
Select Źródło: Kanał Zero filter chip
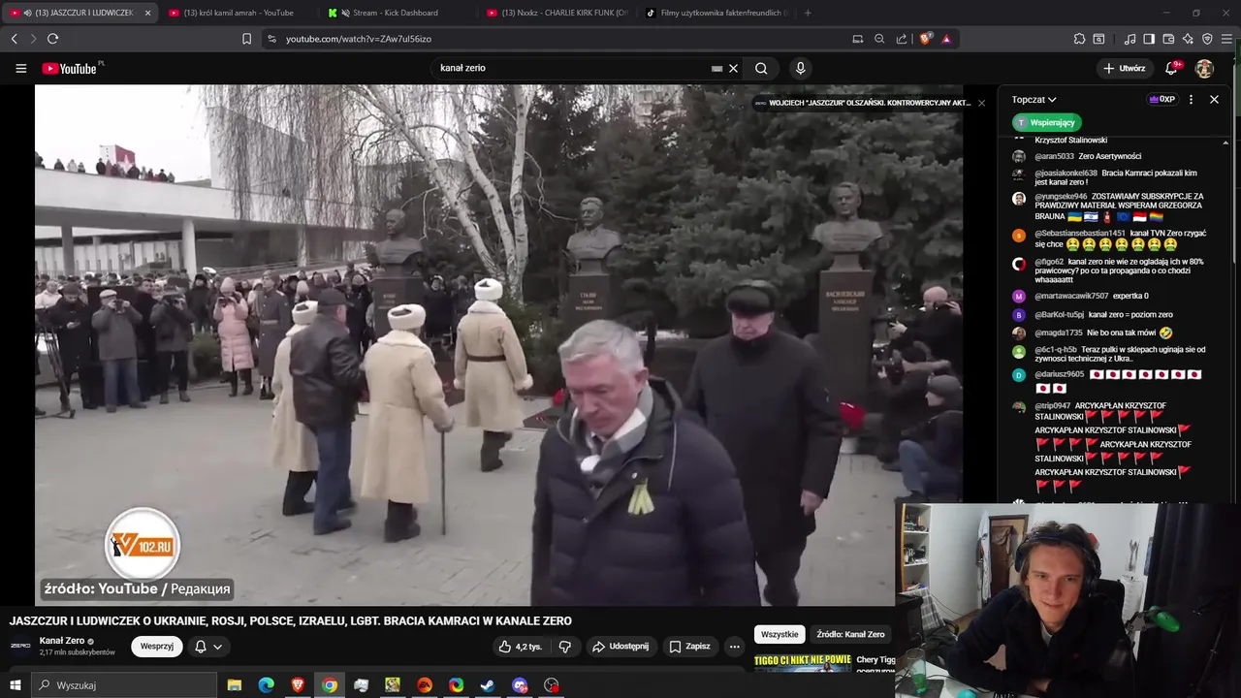[850, 634]
